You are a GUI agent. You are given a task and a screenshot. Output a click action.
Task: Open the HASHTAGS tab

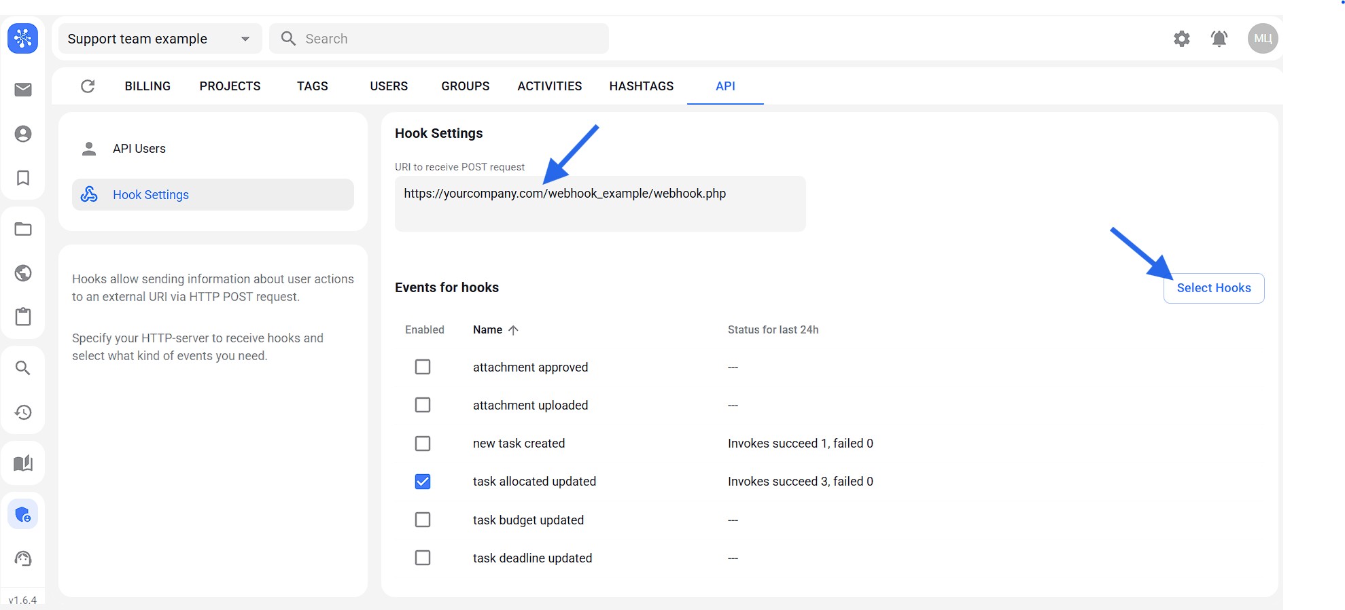641,86
